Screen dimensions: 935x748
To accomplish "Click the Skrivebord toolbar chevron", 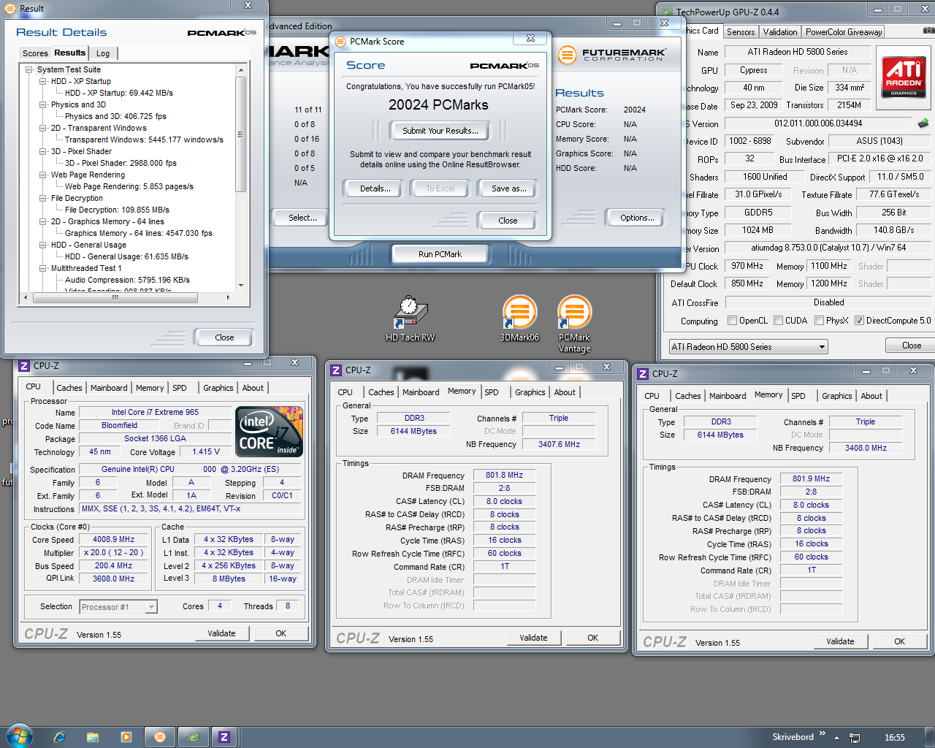I will [x=822, y=733].
